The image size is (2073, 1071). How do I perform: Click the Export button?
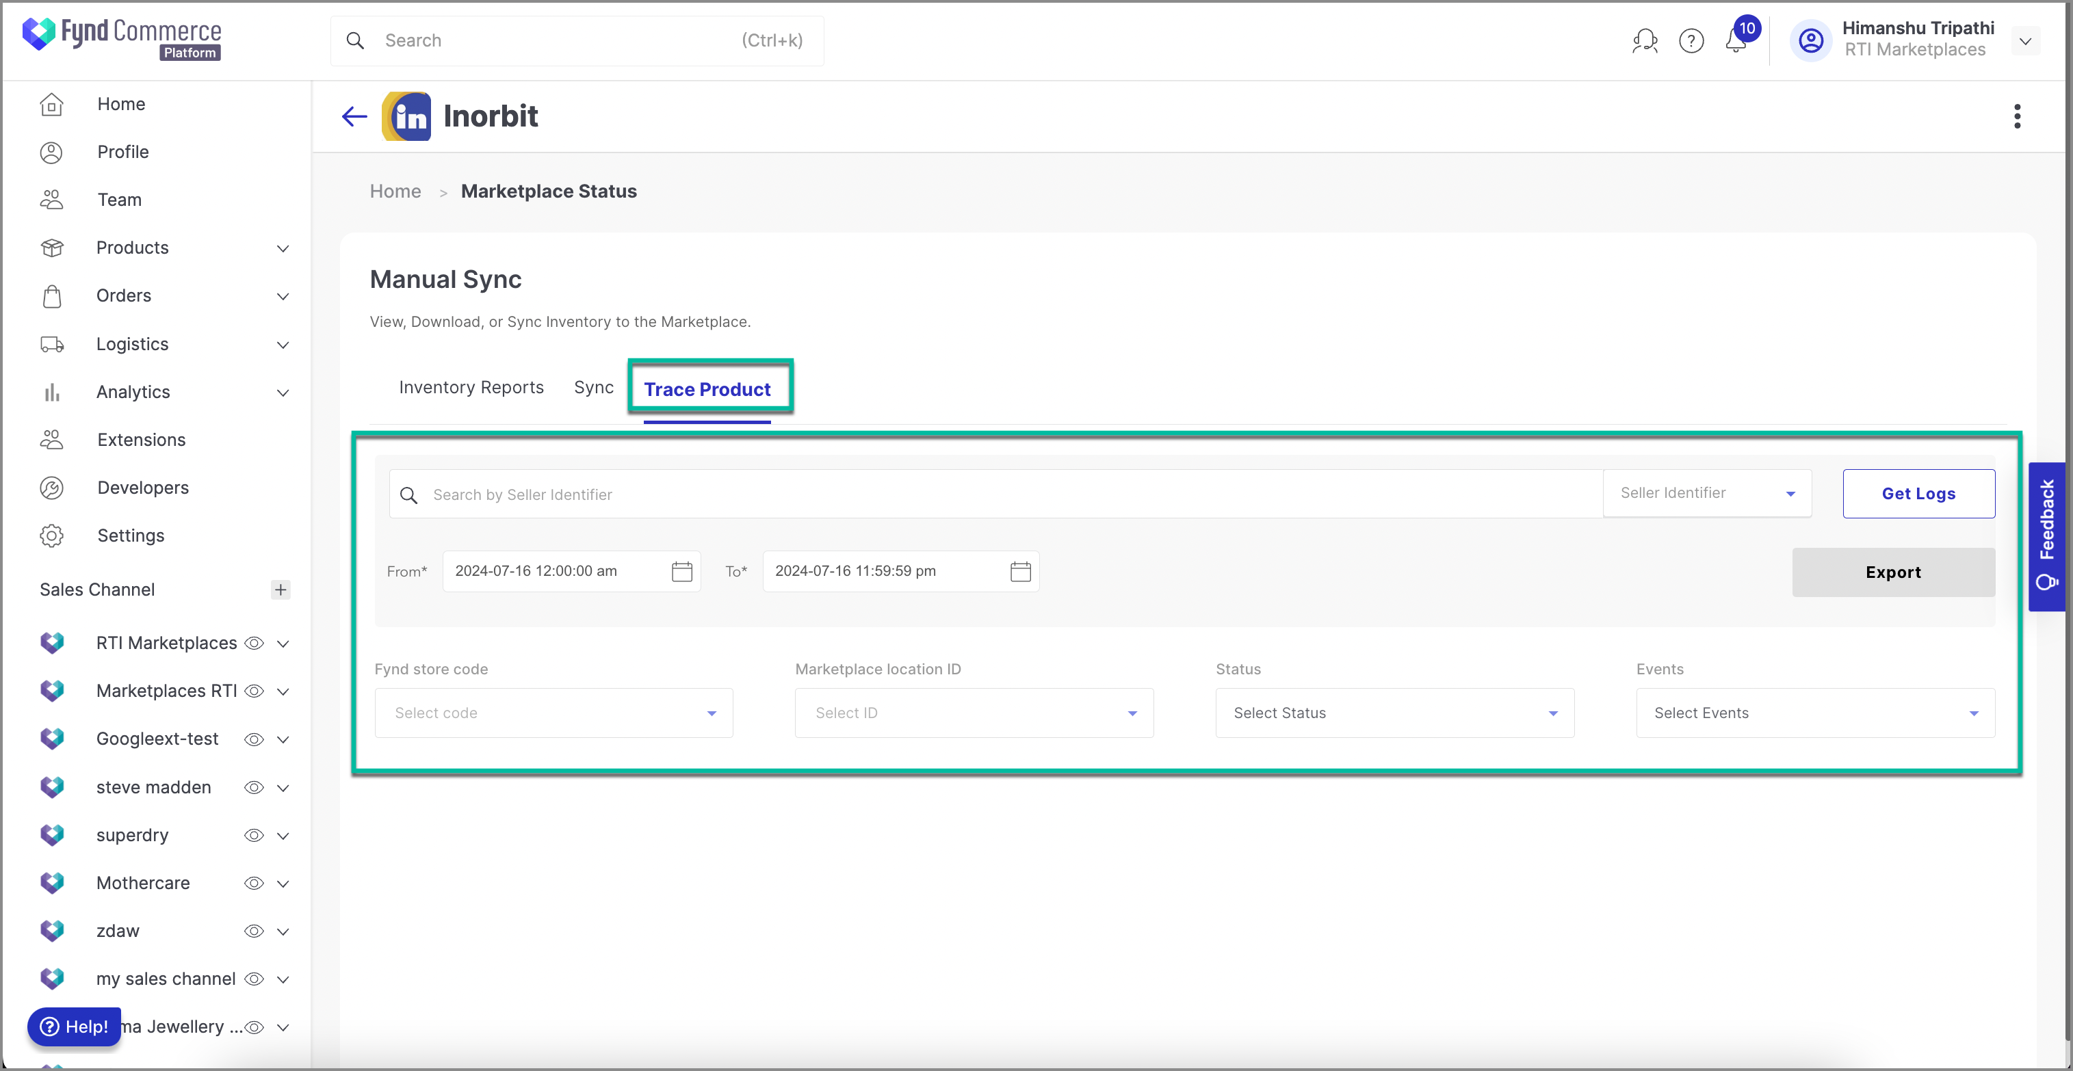(x=1893, y=572)
